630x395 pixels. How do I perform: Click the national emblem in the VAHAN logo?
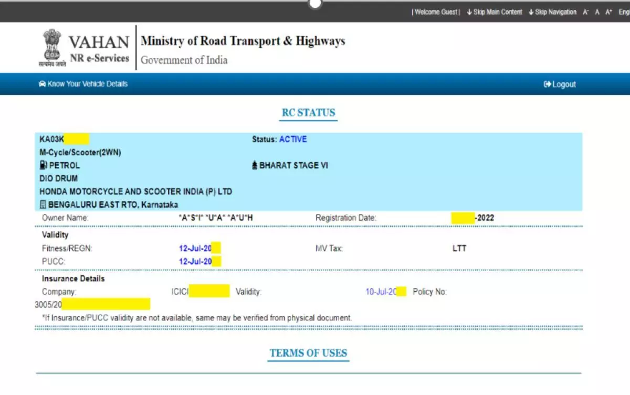[x=51, y=47]
